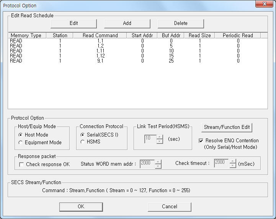Click the Add button for read schedule
This screenshot has width=276, height=219.
coord(127,23)
